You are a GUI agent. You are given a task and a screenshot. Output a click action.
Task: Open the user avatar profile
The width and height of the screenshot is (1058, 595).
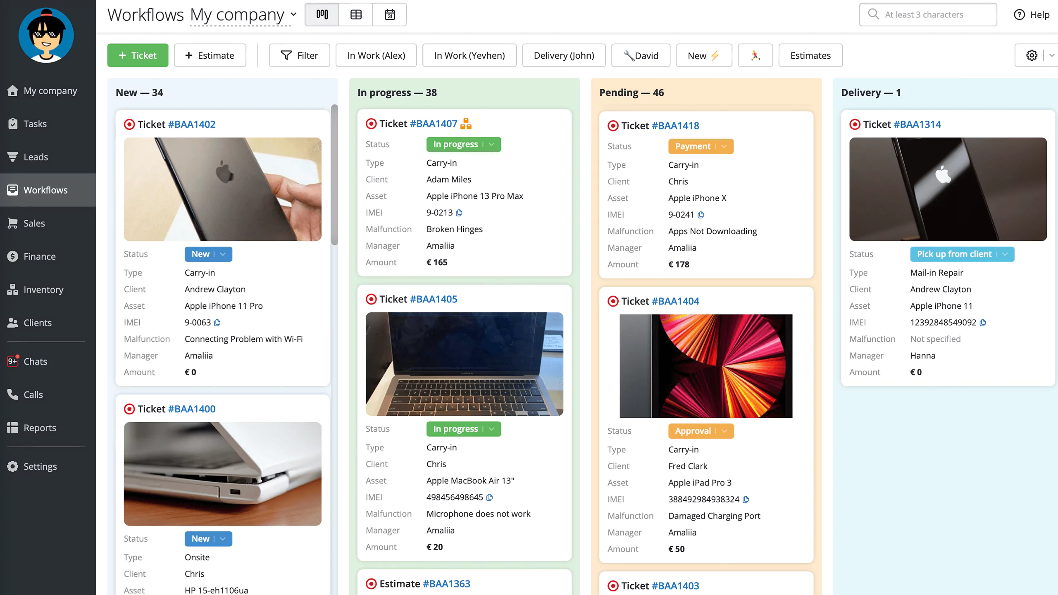[46, 36]
